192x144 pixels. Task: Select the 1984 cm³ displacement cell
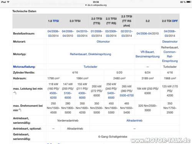tap(82, 78)
